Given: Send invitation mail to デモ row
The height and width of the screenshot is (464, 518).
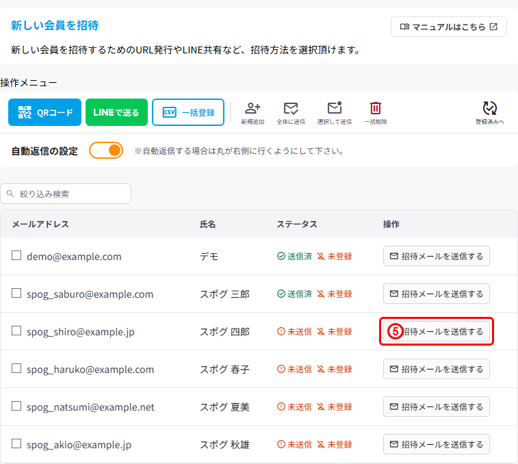Looking at the screenshot, I should tap(437, 256).
